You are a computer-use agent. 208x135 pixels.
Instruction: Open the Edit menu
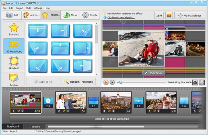11,8
